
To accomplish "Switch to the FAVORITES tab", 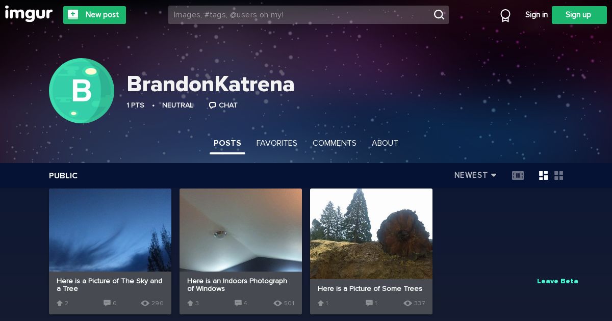I will 277,143.
